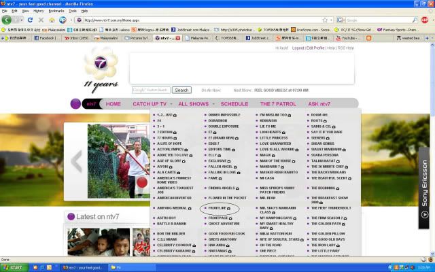Image resolution: width=435 pixels, height=272 pixels.
Task: Click the Edit Profile link
Action: coord(315,48)
